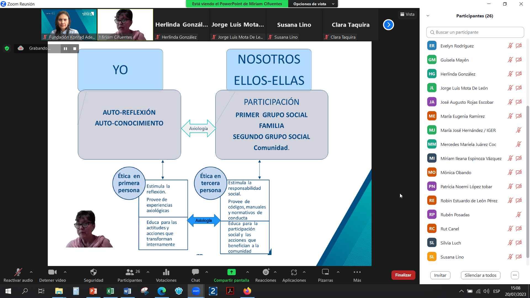530x298 pixels.
Task: Open the Más menu
Action: (x=357, y=272)
